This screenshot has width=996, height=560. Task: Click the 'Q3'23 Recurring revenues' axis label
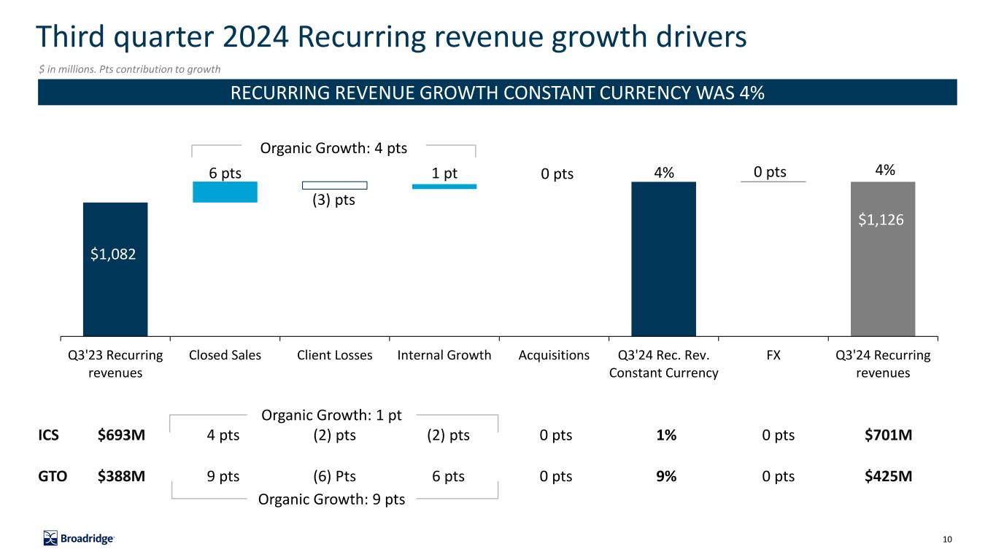[x=115, y=364]
